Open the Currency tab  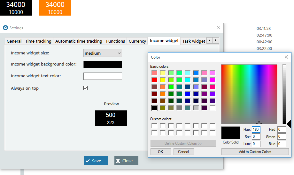137,41
